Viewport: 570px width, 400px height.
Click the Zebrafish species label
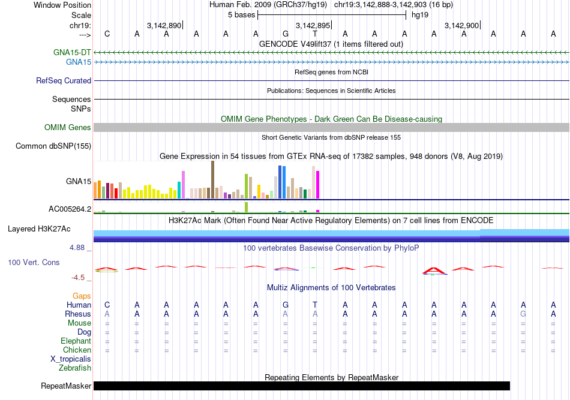tap(75, 368)
